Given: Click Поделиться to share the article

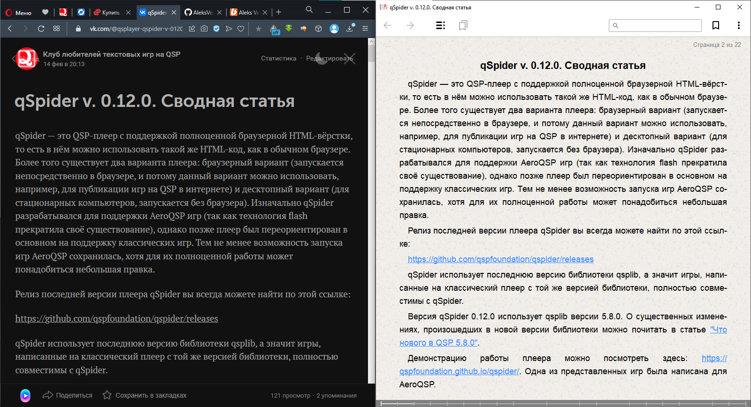Looking at the screenshot, I should point(68,395).
